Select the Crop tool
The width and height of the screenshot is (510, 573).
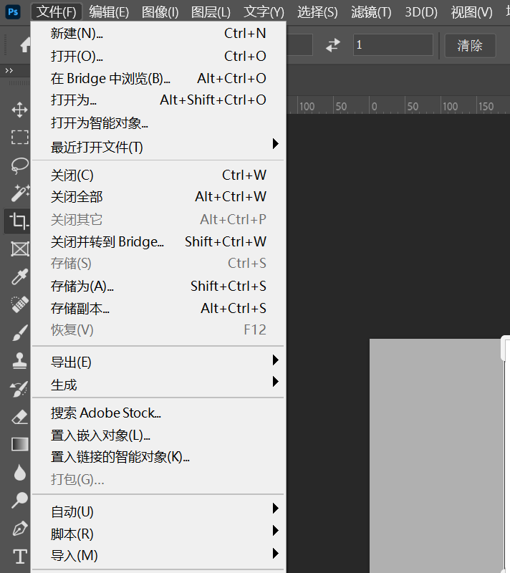coord(19,221)
